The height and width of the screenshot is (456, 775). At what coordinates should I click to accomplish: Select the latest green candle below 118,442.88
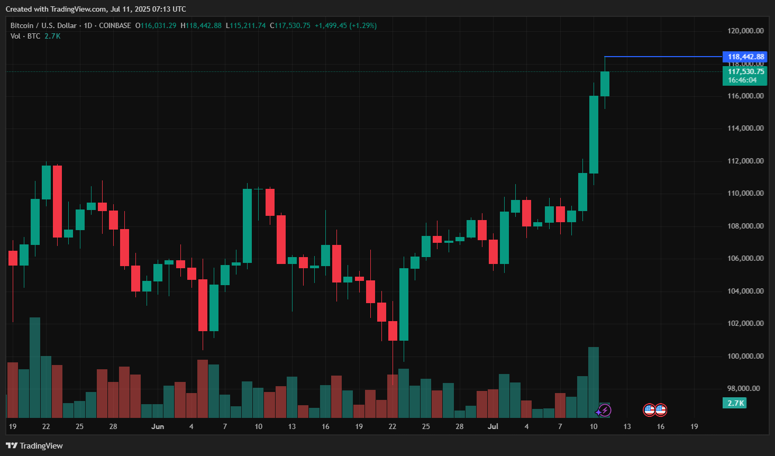[605, 84]
